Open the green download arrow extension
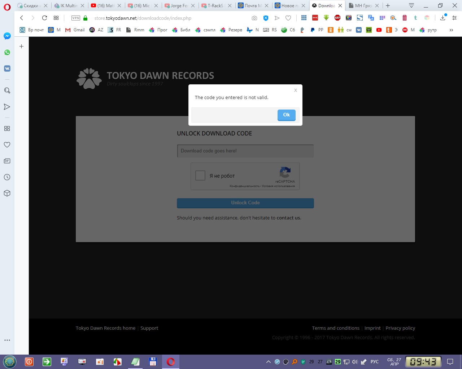This screenshot has width=462, height=369. click(326, 18)
